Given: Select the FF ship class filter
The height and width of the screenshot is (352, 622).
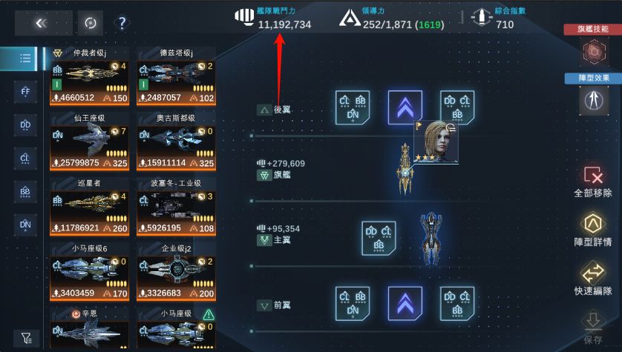Looking at the screenshot, I should tap(25, 92).
